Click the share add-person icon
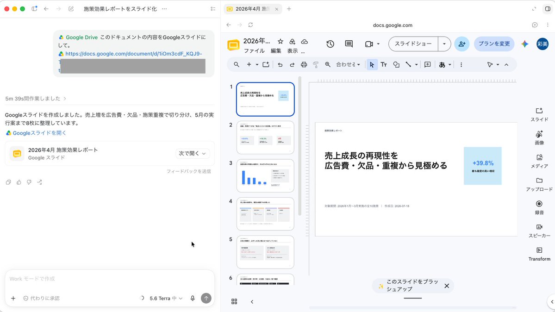 [x=462, y=44]
